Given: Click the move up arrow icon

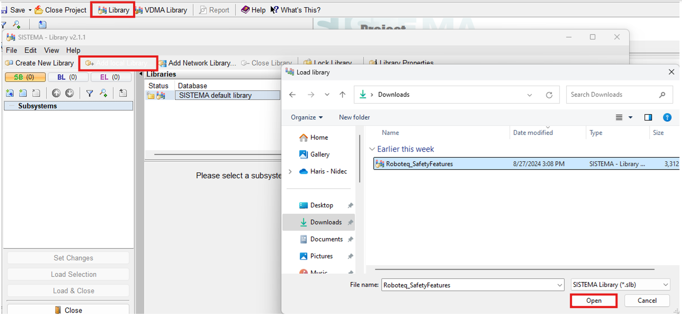Looking at the screenshot, I should pyautogui.click(x=56, y=93).
